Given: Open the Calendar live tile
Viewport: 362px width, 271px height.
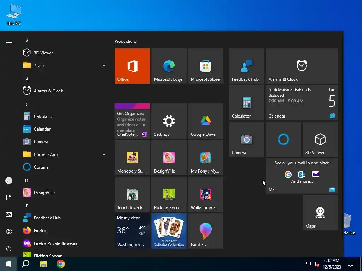Looking at the screenshot, I should (x=302, y=103).
